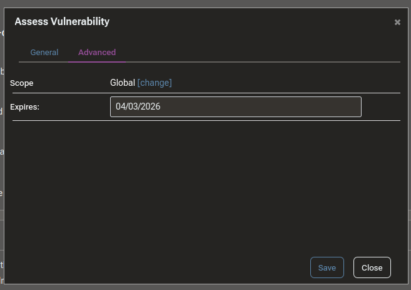Click the month 04 in Expires date
Image resolution: width=411 pixels, height=290 pixels.
121,106
